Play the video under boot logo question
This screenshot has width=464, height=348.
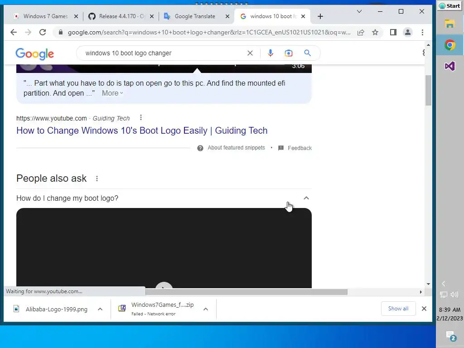(x=164, y=285)
